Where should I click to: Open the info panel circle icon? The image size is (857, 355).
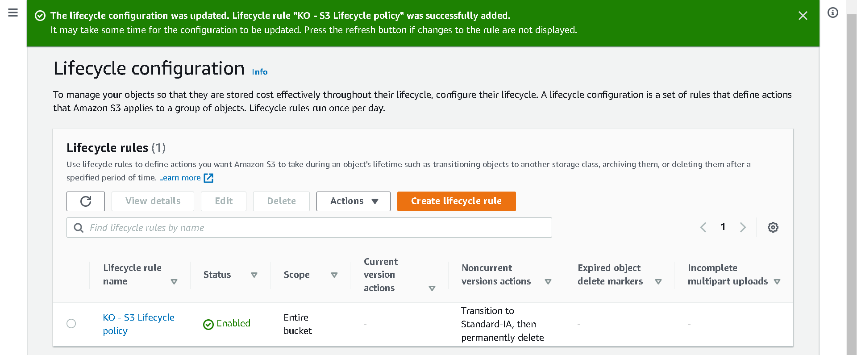coord(832,13)
